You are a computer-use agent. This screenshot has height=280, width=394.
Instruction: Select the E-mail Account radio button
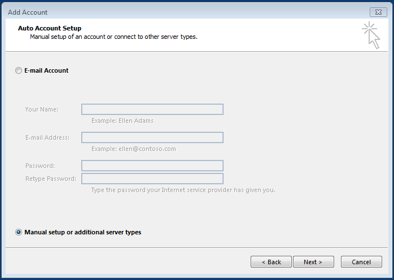pos(19,71)
